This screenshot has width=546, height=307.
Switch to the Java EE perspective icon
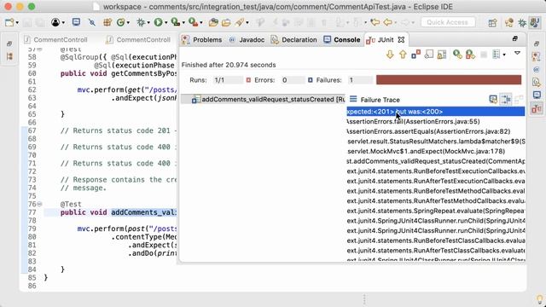click(508, 23)
